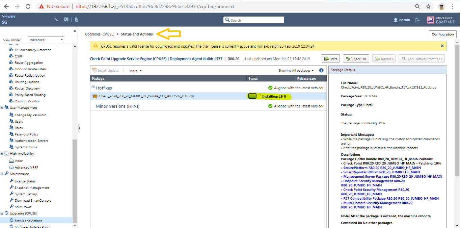The height and width of the screenshot is (228, 460).
Task: Collapse the navigation tree with double-arrow icon
Action: coord(75,31)
